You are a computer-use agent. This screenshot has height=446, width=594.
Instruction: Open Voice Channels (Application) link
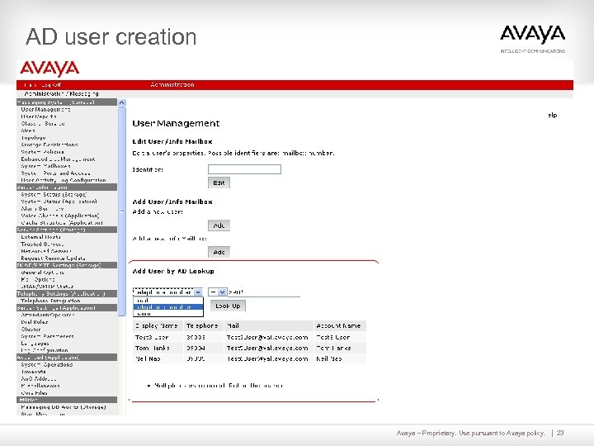point(60,216)
